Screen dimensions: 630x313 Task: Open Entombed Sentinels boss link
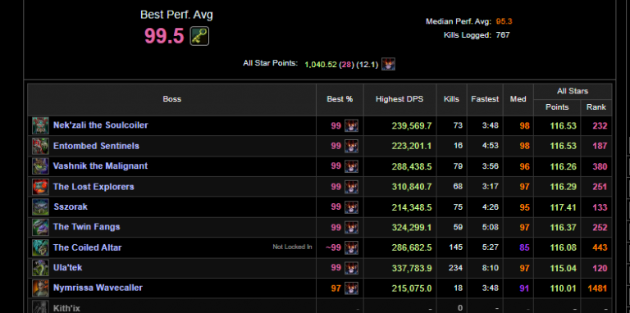(x=96, y=146)
